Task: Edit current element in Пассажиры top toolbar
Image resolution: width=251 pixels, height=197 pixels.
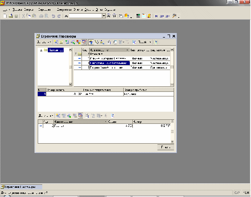Action: (73, 42)
